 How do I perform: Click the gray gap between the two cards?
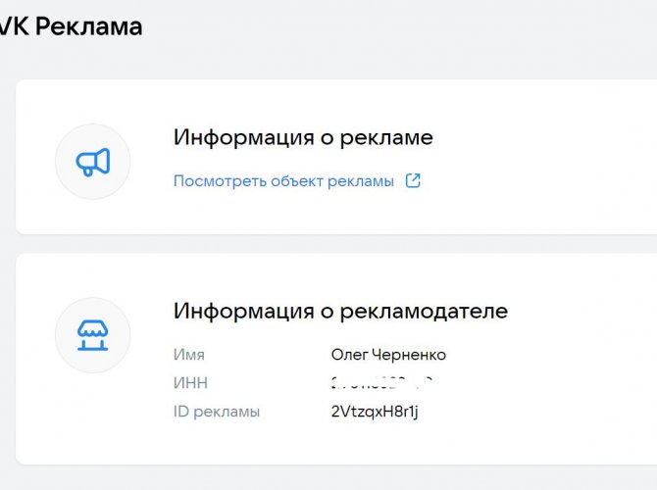pos(333,244)
